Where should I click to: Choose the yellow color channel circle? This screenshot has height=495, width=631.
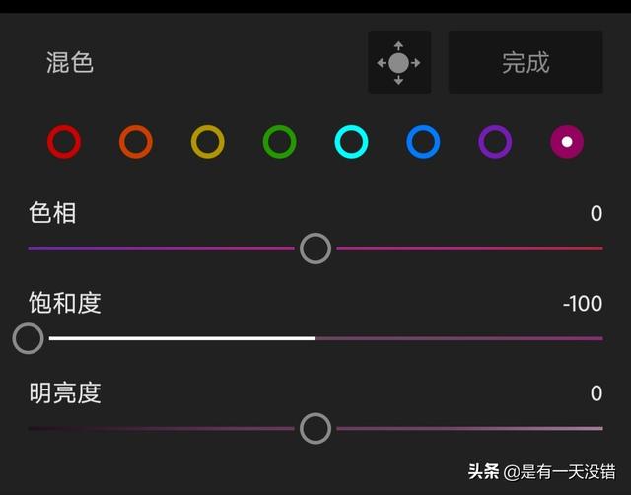coord(208,142)
